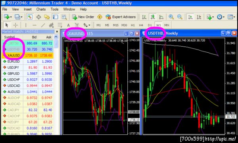
Task: Expand the New Chart dropdown arrow
Action: tap(11, 17)
